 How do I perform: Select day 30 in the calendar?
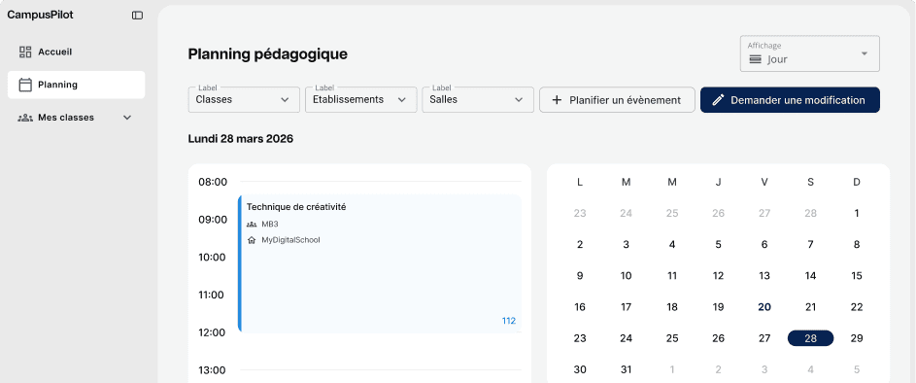coord(580,369)
